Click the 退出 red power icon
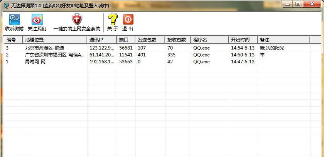The image size is (324, 157). 128,20
